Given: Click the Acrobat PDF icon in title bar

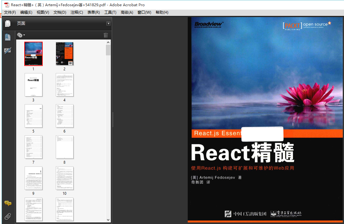Looking at the screenshot, I should point(7,5).
